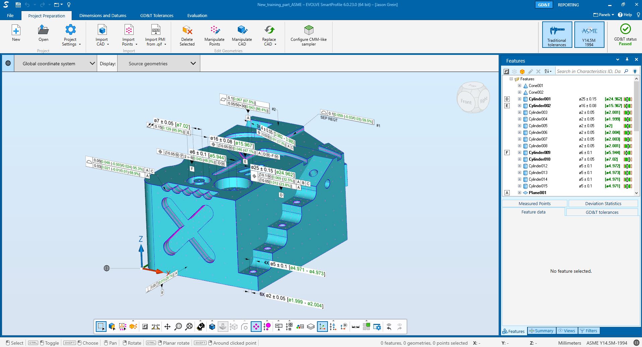The width and height of the screenshot is (642, 347).
Task: Click the zoom-to-fit magnifier icon
Action: pos(189,327)
